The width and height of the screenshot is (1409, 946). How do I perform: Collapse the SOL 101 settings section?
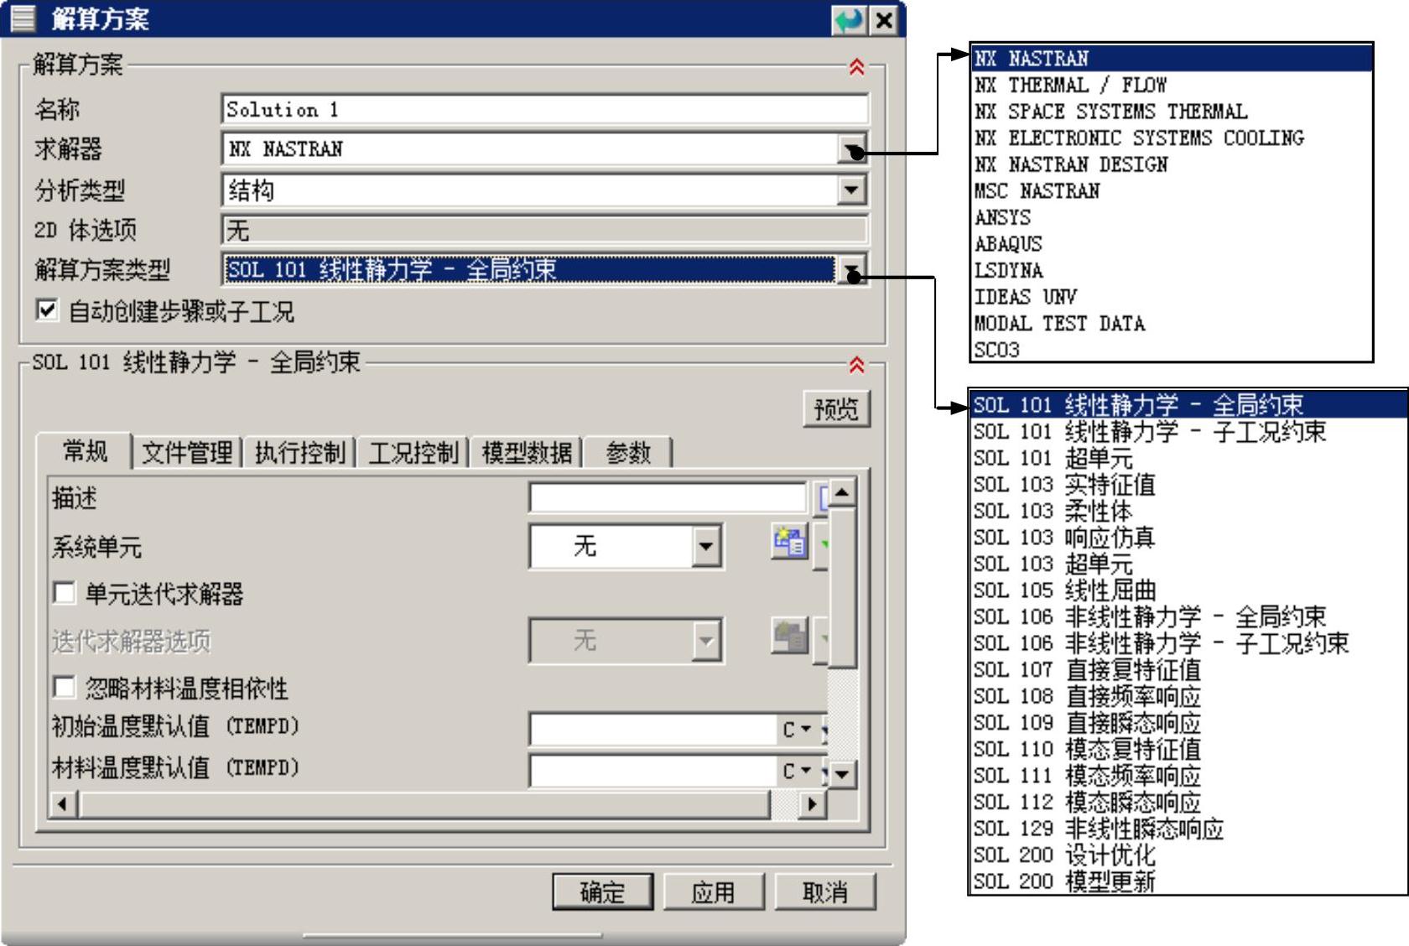[856, 364]
